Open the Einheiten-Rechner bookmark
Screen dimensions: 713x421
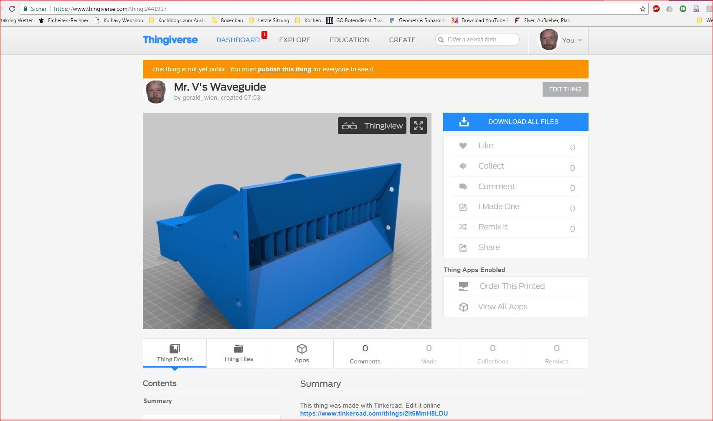click(63, 20)
